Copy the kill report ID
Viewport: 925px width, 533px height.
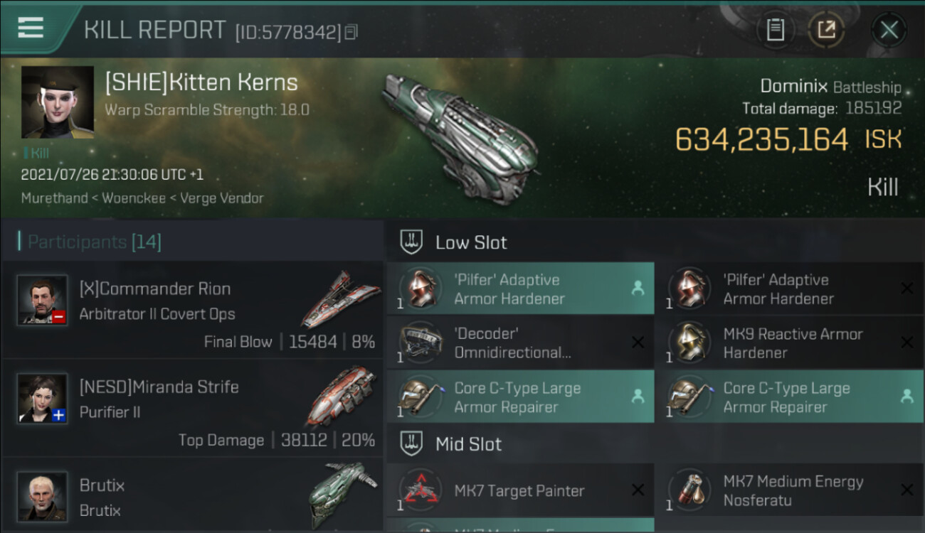tap(351, 32)
